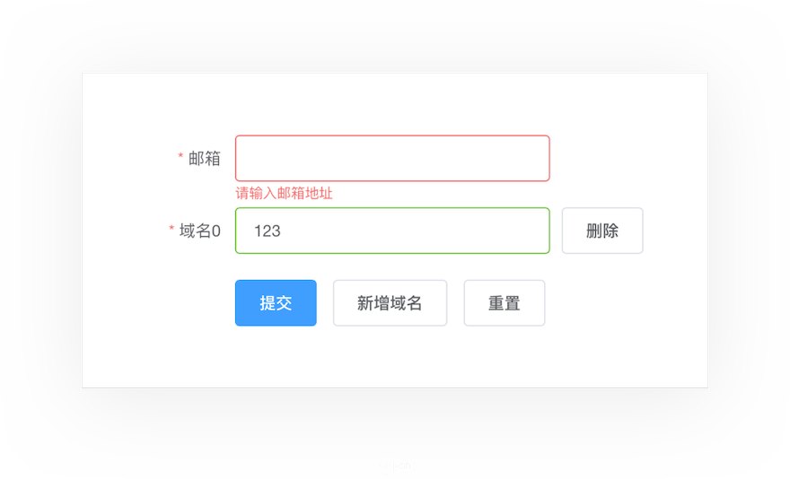790x479 pixels.
Task: Click 新增域名 to append a domain row
Action: click(390, 302)
